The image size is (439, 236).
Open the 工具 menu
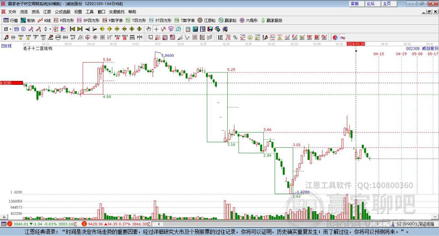pyautogui.click(x=90, y=12)
